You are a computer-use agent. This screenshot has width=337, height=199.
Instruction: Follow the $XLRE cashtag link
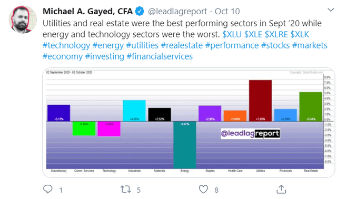[276, 34]
